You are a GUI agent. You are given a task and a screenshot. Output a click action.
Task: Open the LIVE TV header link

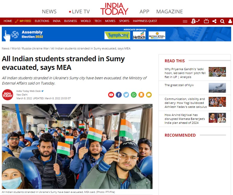click(x=79, y=12)
